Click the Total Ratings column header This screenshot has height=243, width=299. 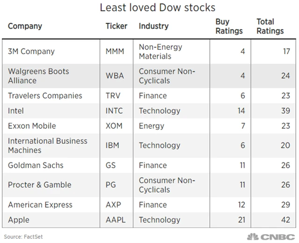coord(270,26)
